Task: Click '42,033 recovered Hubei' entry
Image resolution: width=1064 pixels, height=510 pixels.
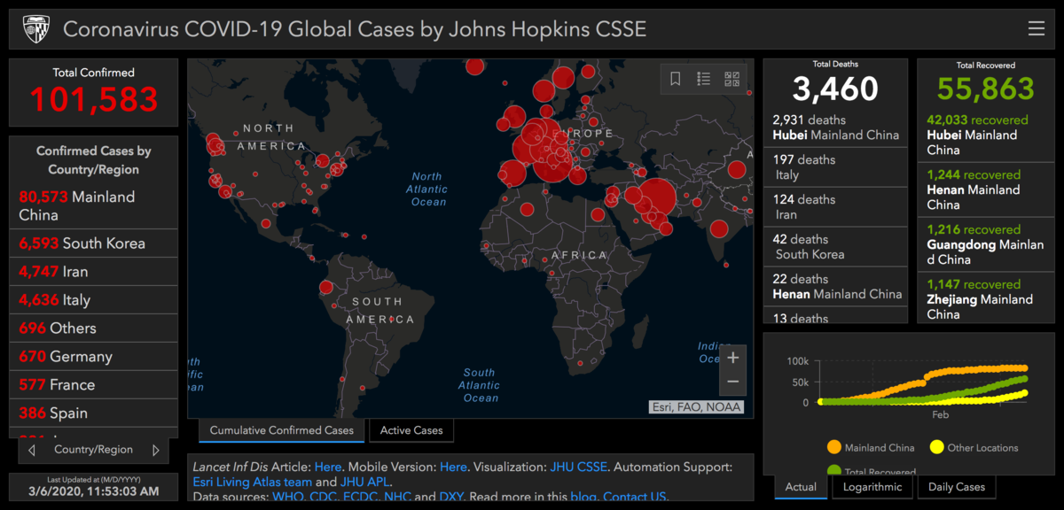Action: coord(984,135)
